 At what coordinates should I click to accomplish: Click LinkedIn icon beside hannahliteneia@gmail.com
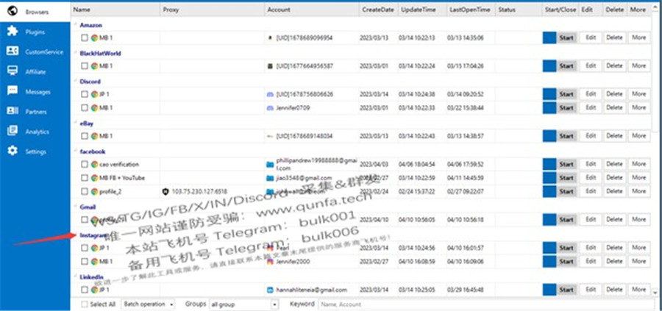[x=270, y=290]
